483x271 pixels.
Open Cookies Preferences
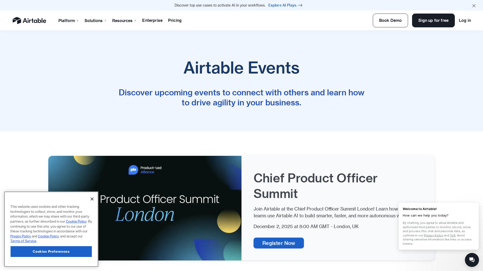click(x=51, y=251)
